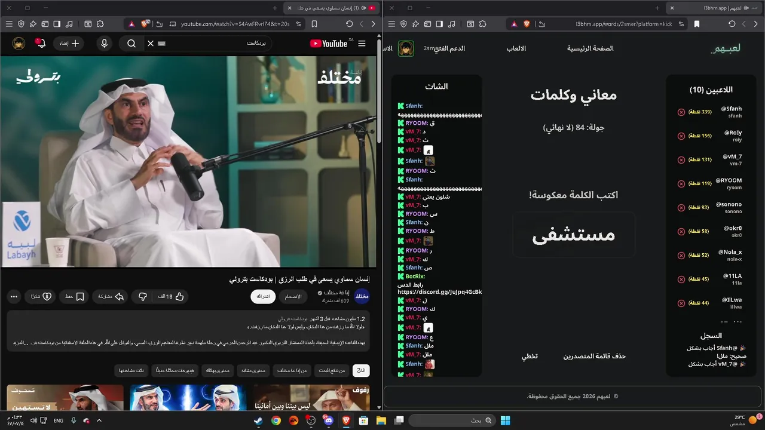Screen dimensions: 765x430
Task: Bookmark the YouTube page in left browser
Action: (x=314, y=24)
